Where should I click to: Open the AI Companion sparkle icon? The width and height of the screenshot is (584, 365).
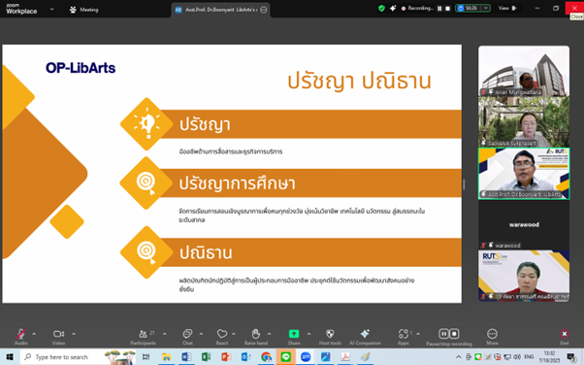(x=365, y=333)
